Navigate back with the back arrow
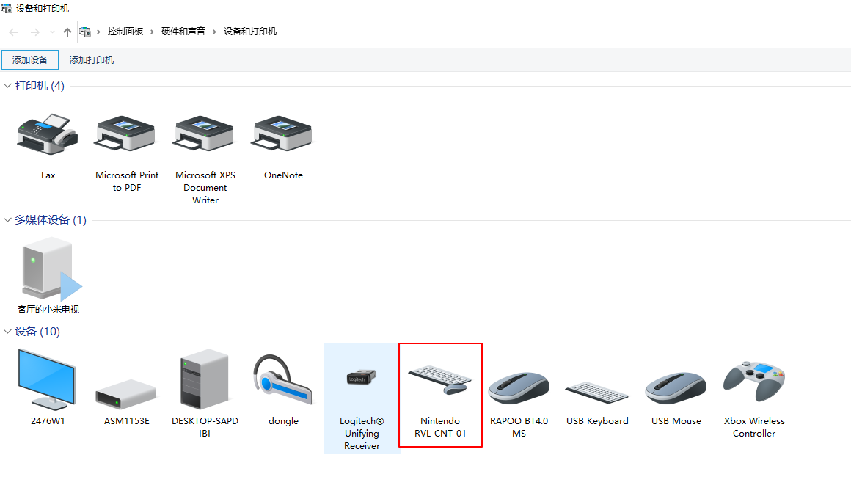Viewport: 851px width, 499px height. (13, 32)
